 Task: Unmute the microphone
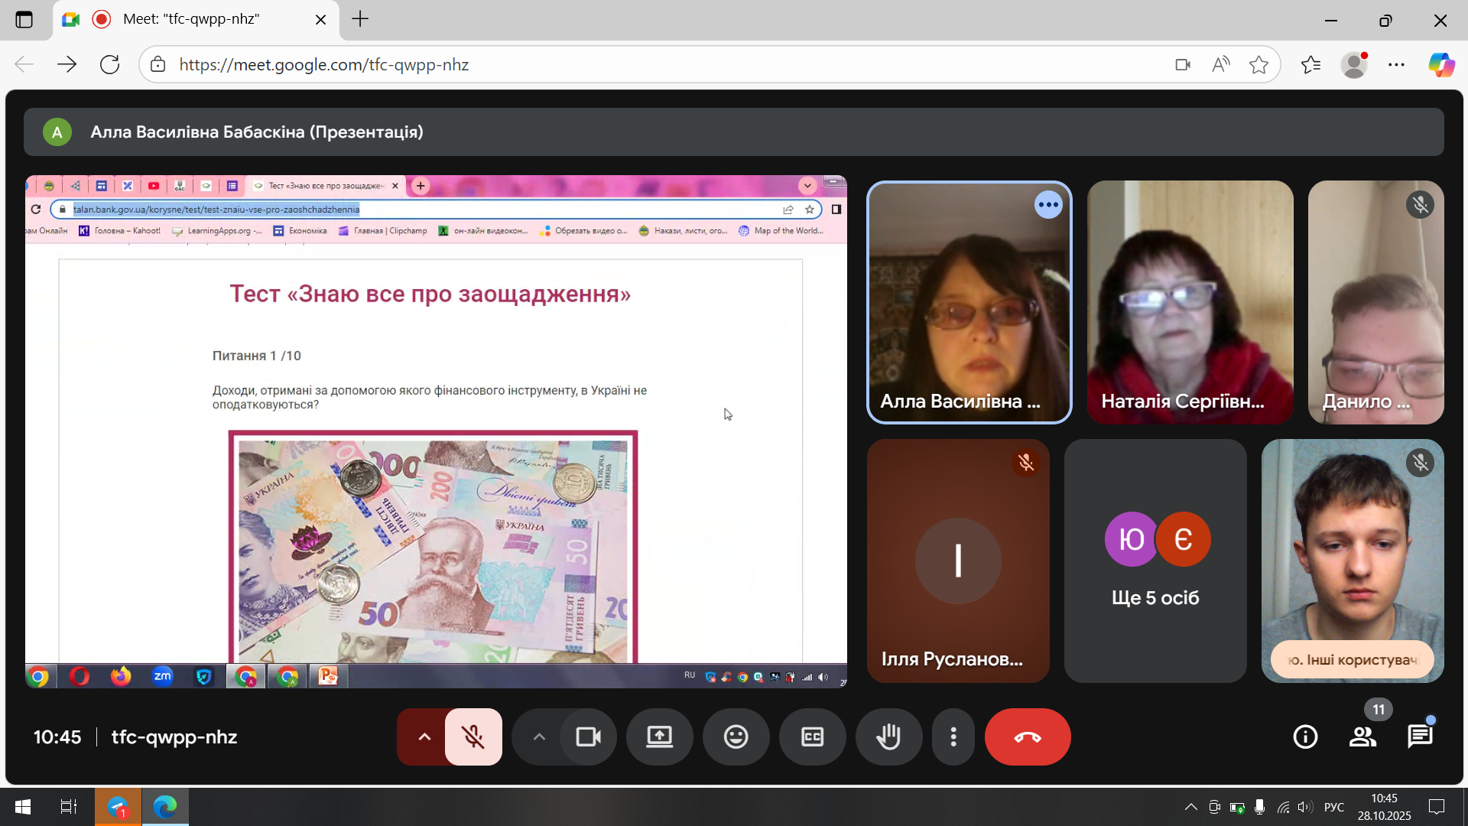click(x=473, y=737)
